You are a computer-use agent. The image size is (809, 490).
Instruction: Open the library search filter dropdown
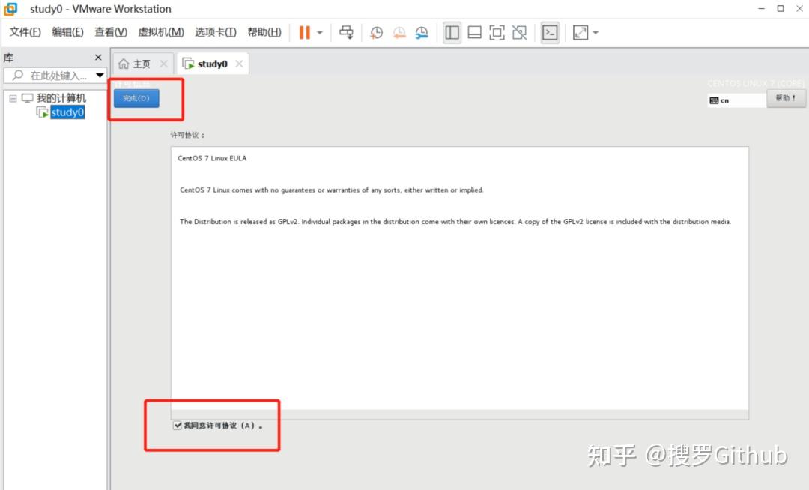click(100, 76)
